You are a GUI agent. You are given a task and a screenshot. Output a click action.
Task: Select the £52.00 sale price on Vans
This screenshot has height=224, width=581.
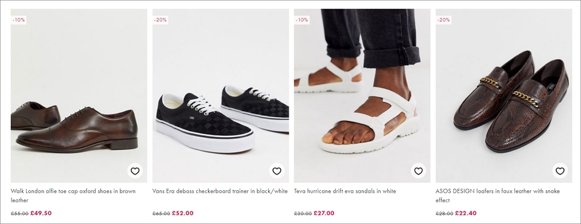pyautogui.click(x=183, y=213)
